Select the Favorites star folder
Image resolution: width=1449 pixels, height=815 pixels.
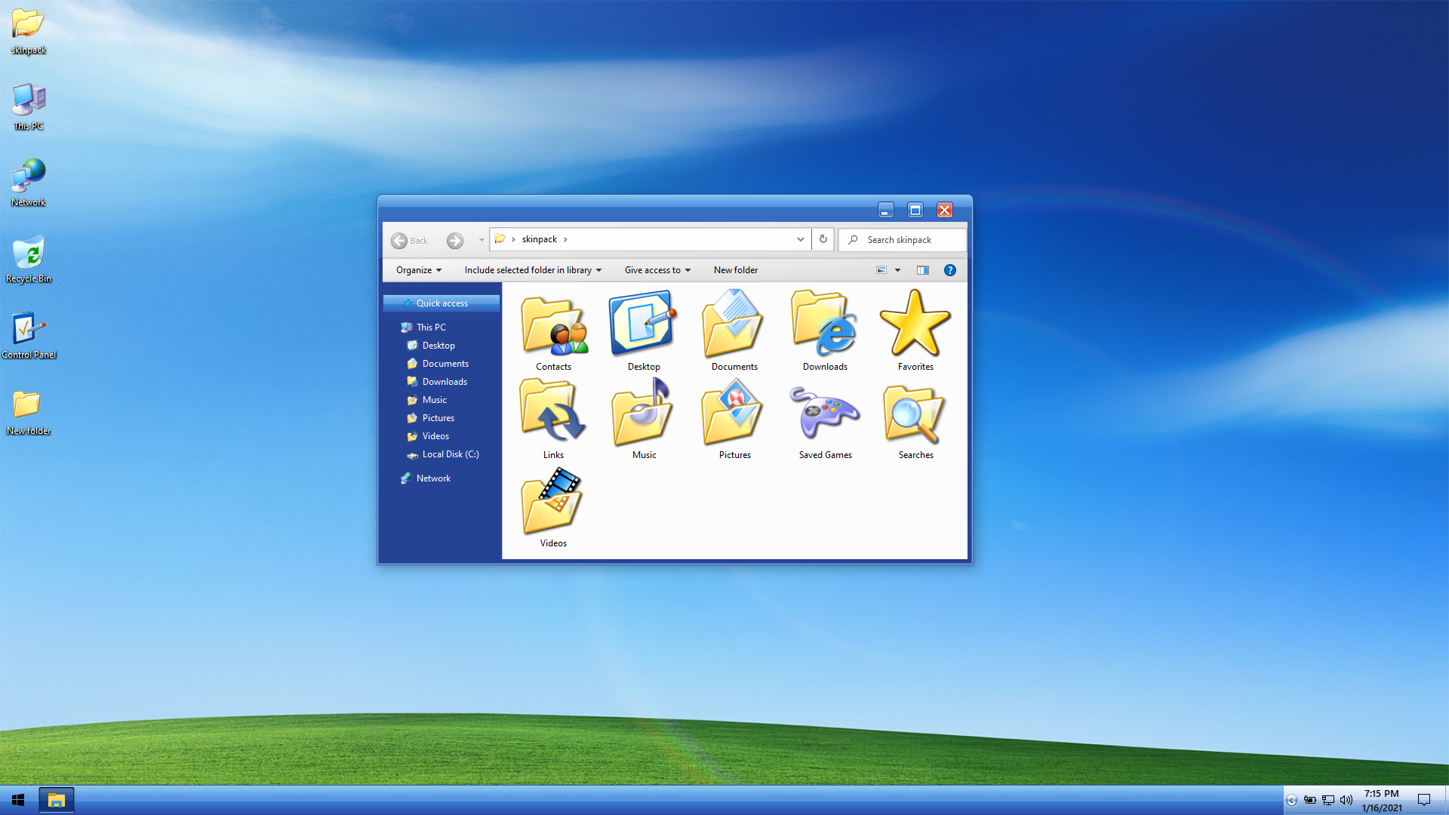915,325
